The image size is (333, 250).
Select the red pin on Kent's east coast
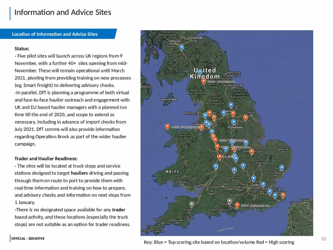[x=283, y=195]
